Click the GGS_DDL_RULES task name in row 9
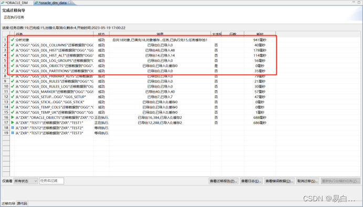Image resolution: width=363 pixels, height=207 pixels. tap(55, 81)
